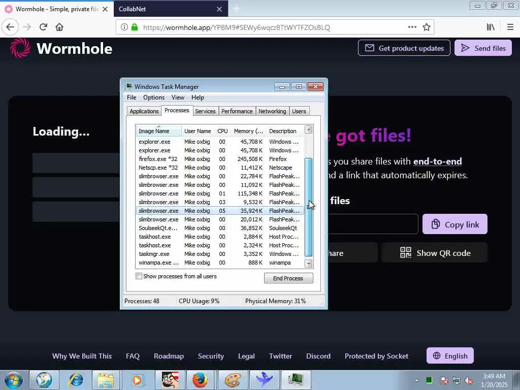Bookmark this page with the star
This screenshot has height=390, width=520.
click(x=427, y=27)
